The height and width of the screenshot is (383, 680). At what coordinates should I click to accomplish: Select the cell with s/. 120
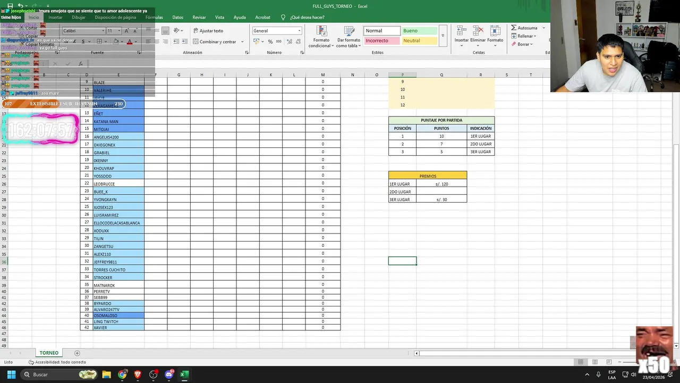coord(441,184)
